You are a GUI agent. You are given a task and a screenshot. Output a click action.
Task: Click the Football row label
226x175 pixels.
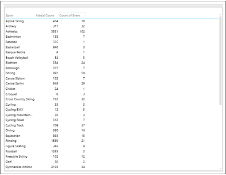tap(11, 151)
